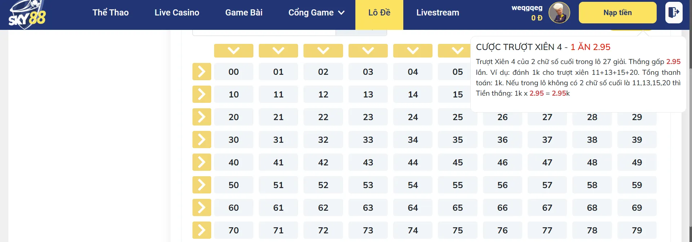
Task: Select the entire row starting with 60
Action: click(x=201, y=207)
